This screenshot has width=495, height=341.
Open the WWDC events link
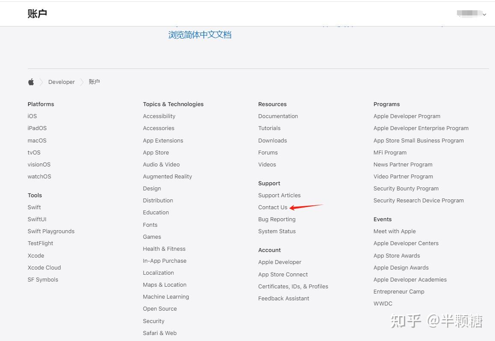[x=382, y=304]
